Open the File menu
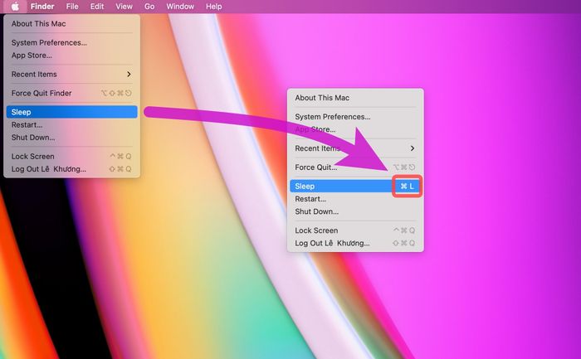This screenshot has height=359, width=581. tap(72, 7)
